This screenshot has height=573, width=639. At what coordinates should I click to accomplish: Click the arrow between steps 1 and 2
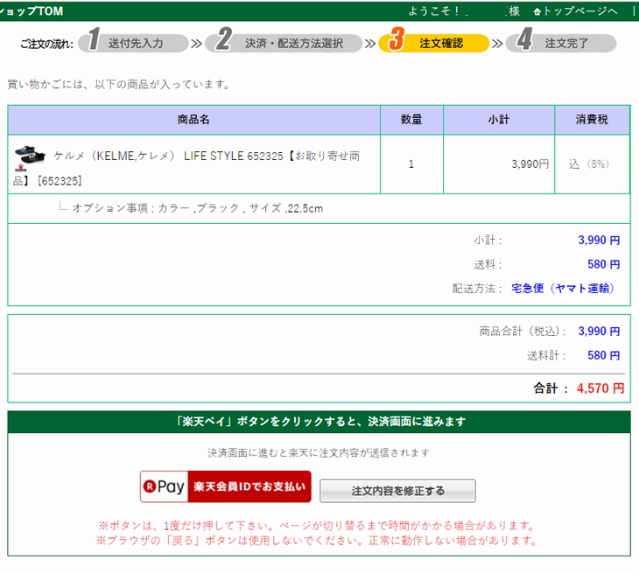[196, 43]
